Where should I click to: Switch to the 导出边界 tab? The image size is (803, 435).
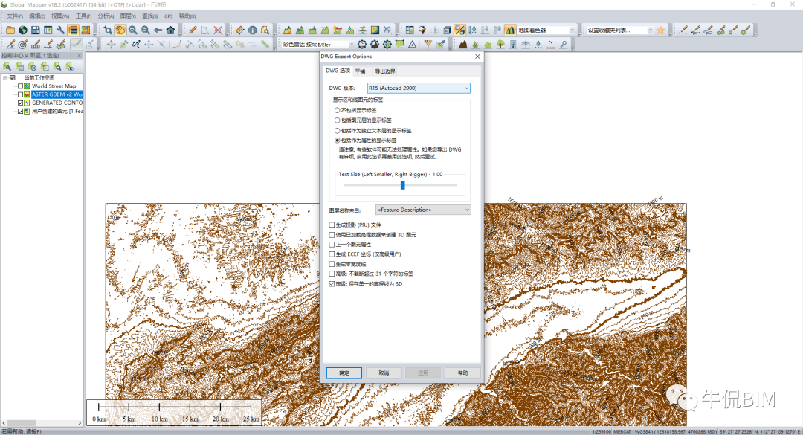tap(385, 71)
